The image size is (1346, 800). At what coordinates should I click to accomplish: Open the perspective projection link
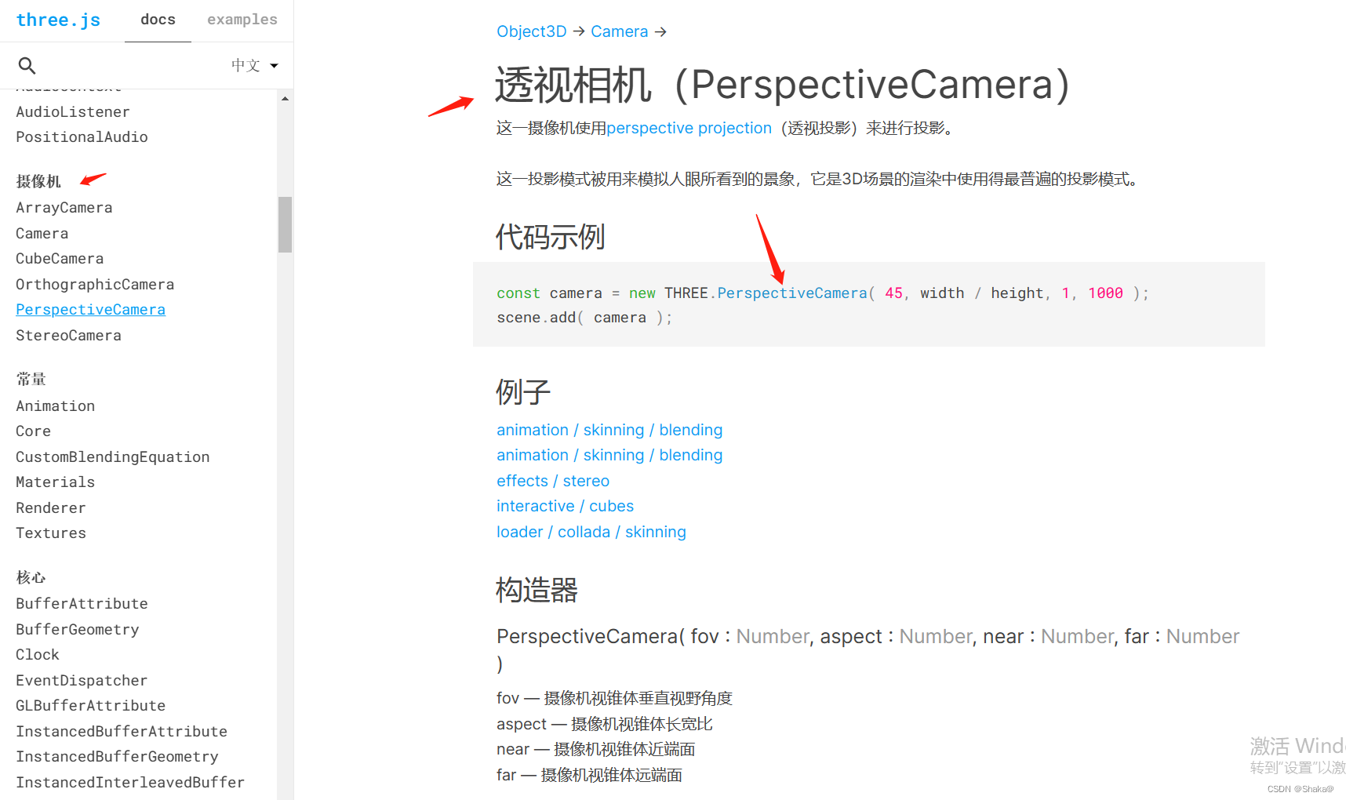click(x=689, y=128)
